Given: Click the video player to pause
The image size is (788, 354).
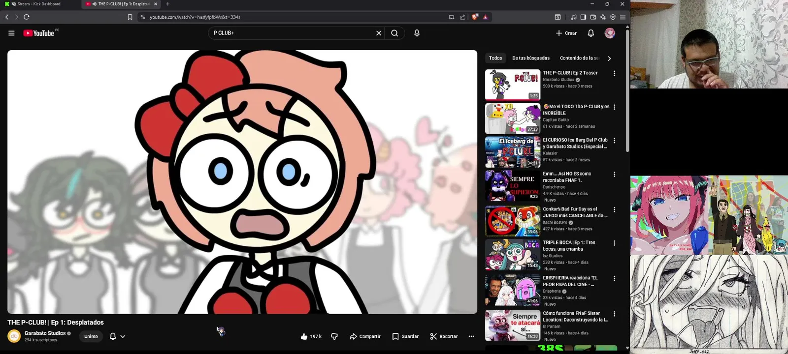Looking at the screenshot, I should (x=242, y=182).
